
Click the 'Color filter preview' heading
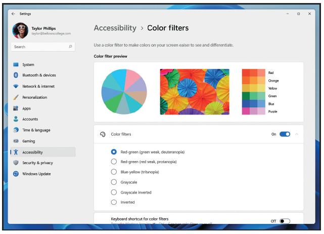click(110, 56)
